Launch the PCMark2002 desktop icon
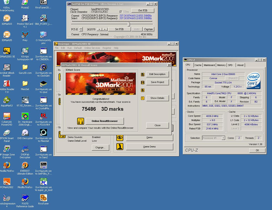 click(7, 181)
